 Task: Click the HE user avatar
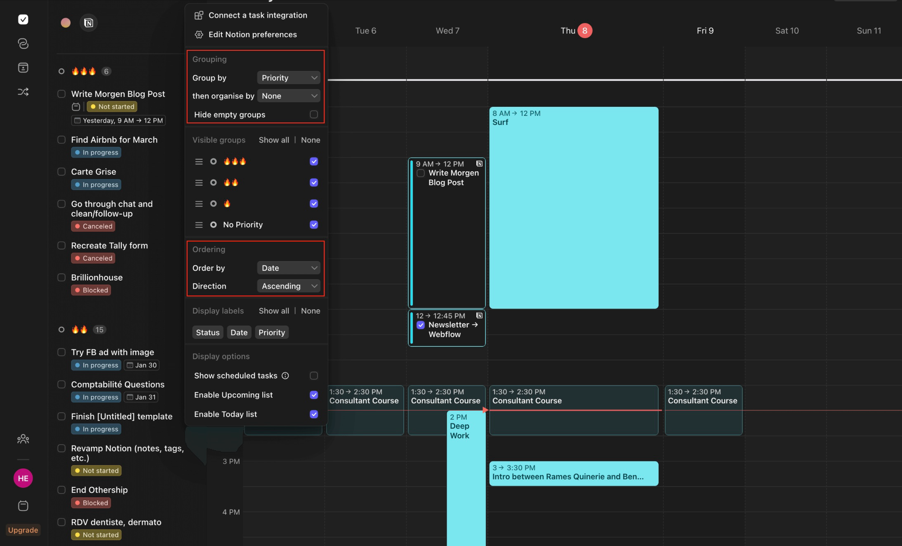(x=23, y=478)
